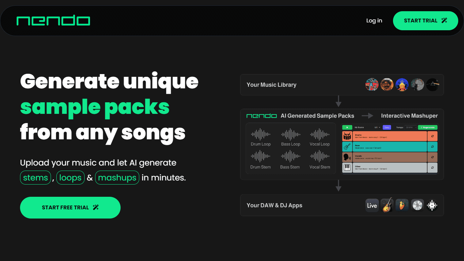Click the Pink Floyd prism album cover

[x=432, y=84]
